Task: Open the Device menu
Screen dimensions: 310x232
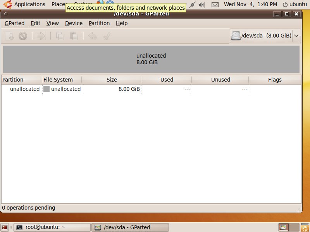Action: tap(74, 23)
